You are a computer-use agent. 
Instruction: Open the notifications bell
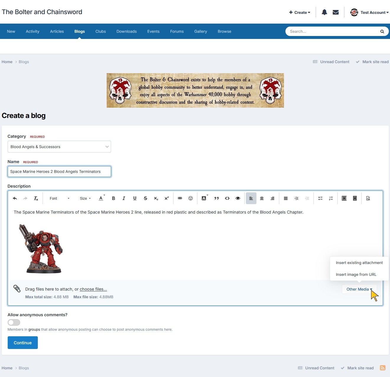[x=324, y=12]
